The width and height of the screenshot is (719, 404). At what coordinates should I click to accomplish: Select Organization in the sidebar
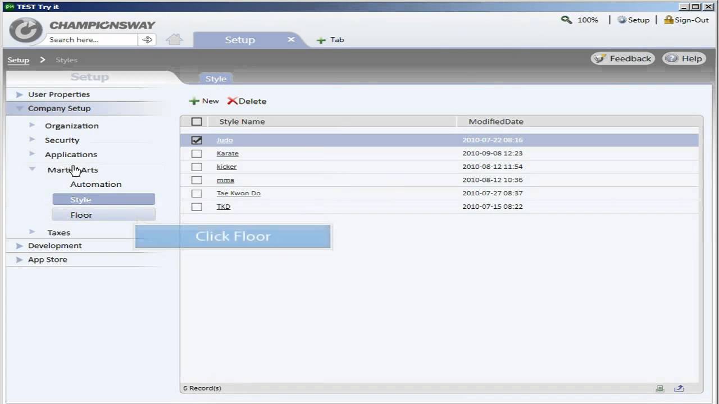coord(72,126)
